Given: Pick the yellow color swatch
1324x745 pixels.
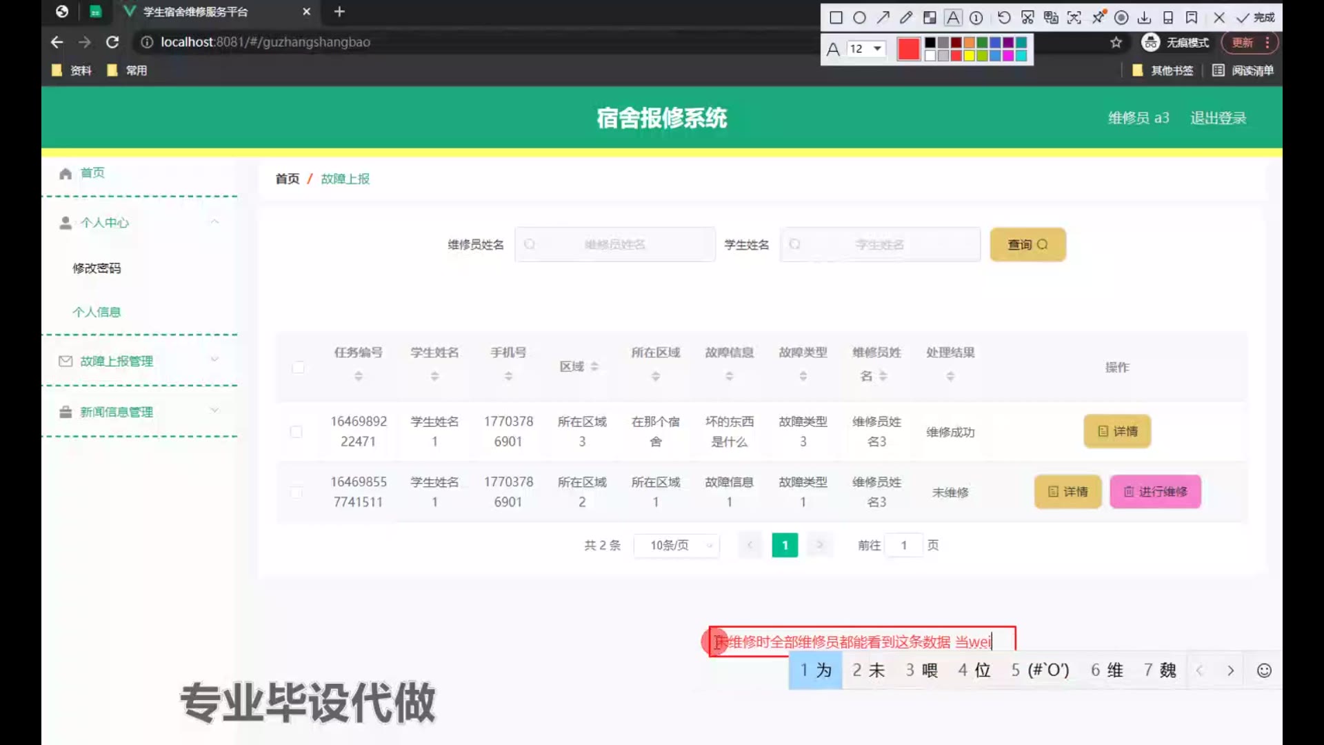Looking at the screenshot, I should click(970, 56).
